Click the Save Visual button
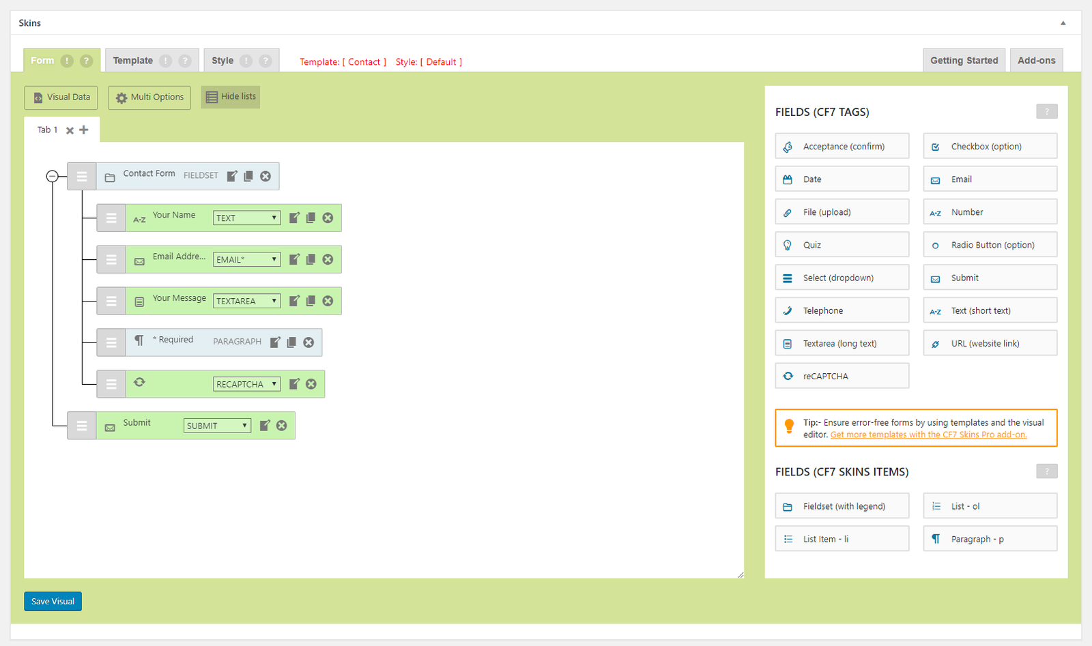 tap(53, 602)
